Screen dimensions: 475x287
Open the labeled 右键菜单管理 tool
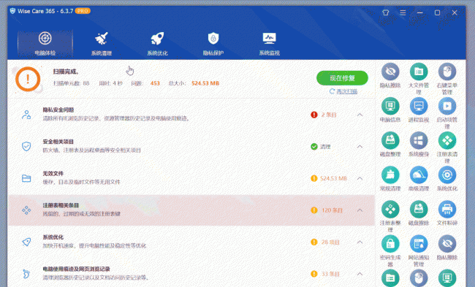pos(446,79)
